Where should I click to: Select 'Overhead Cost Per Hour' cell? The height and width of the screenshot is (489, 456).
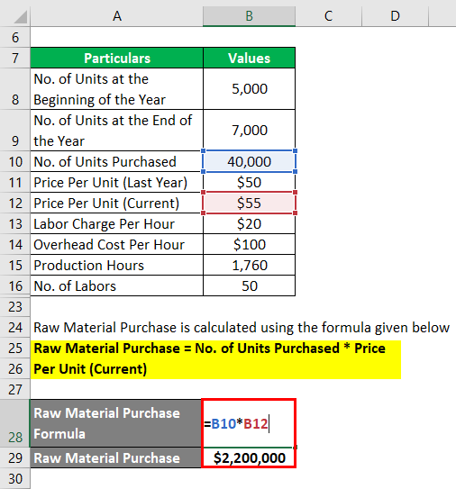pos(117,245)
